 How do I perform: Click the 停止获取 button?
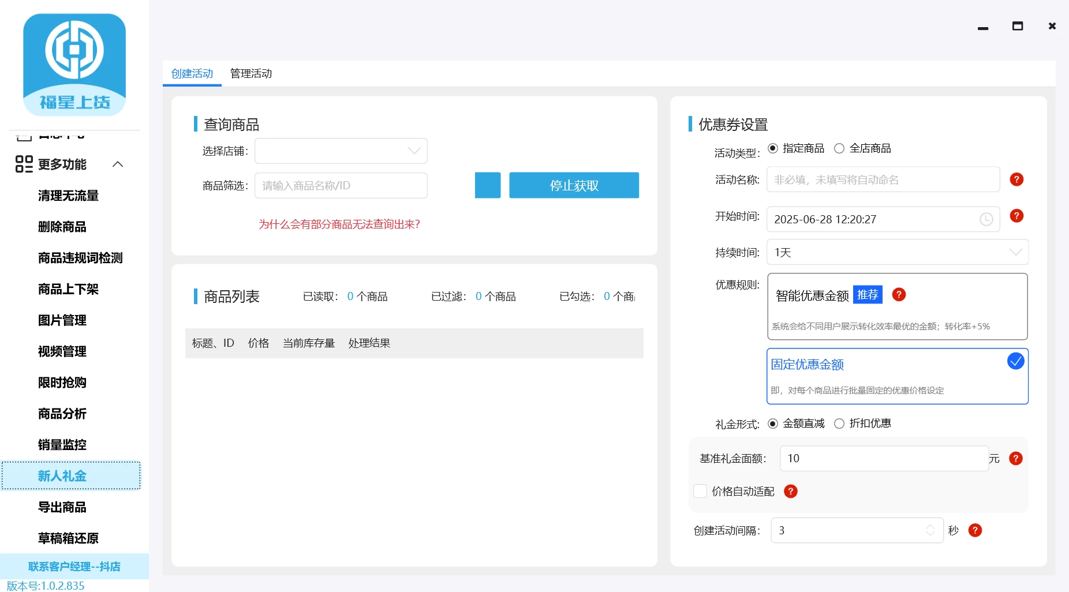(574, 185)
